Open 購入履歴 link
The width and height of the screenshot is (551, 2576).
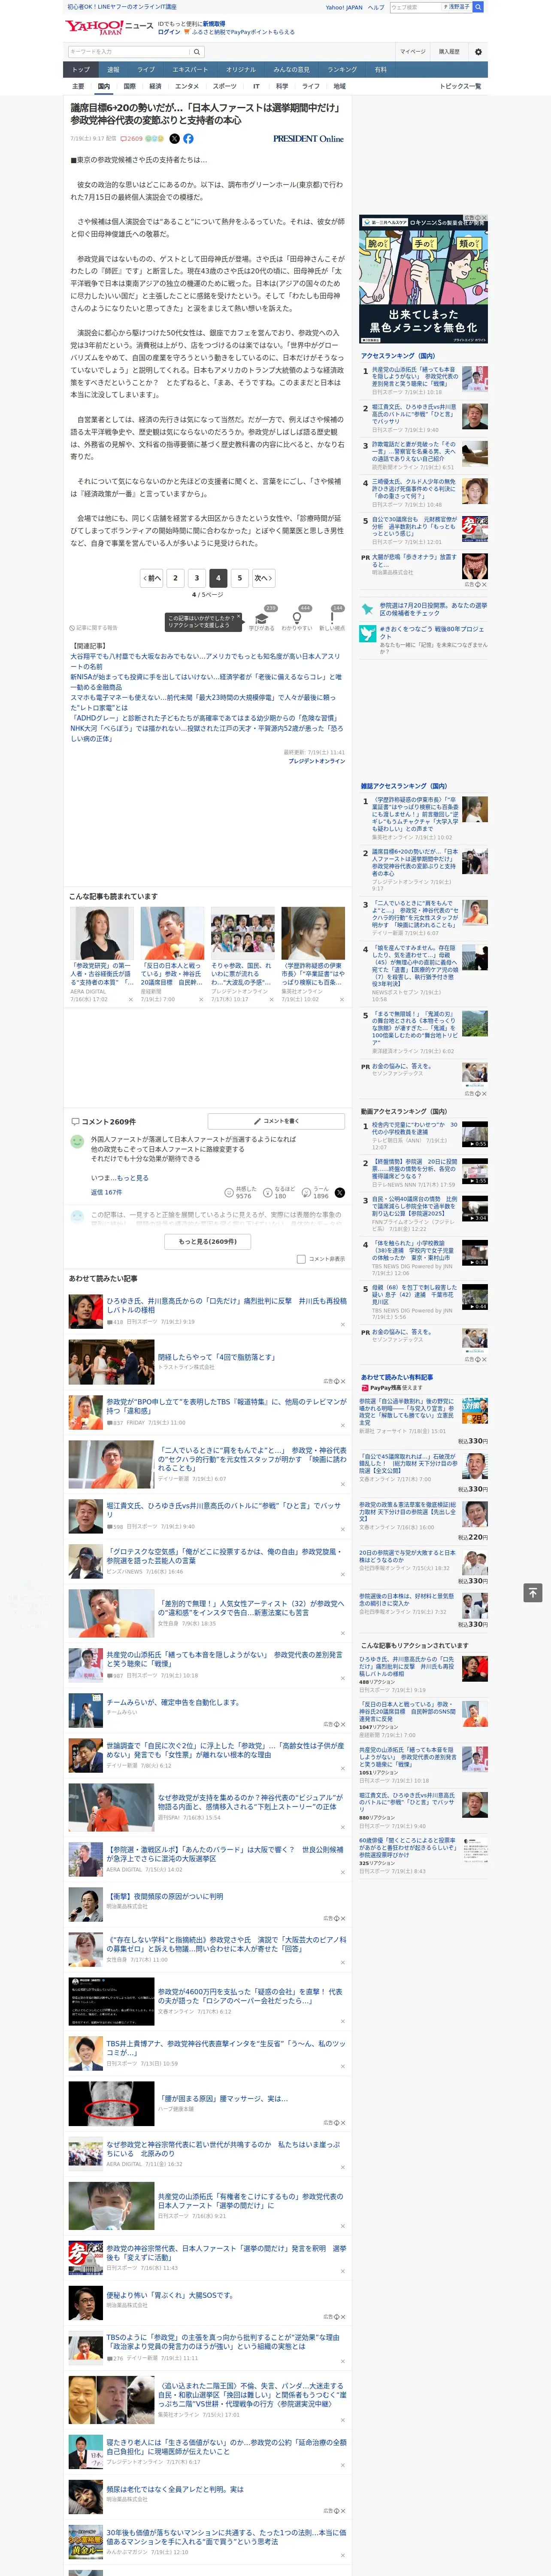pyautogui.click(x=449, y=51)
